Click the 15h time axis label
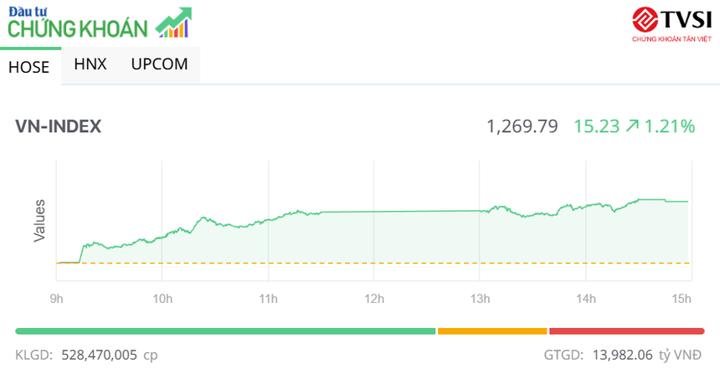 [681, 299]
